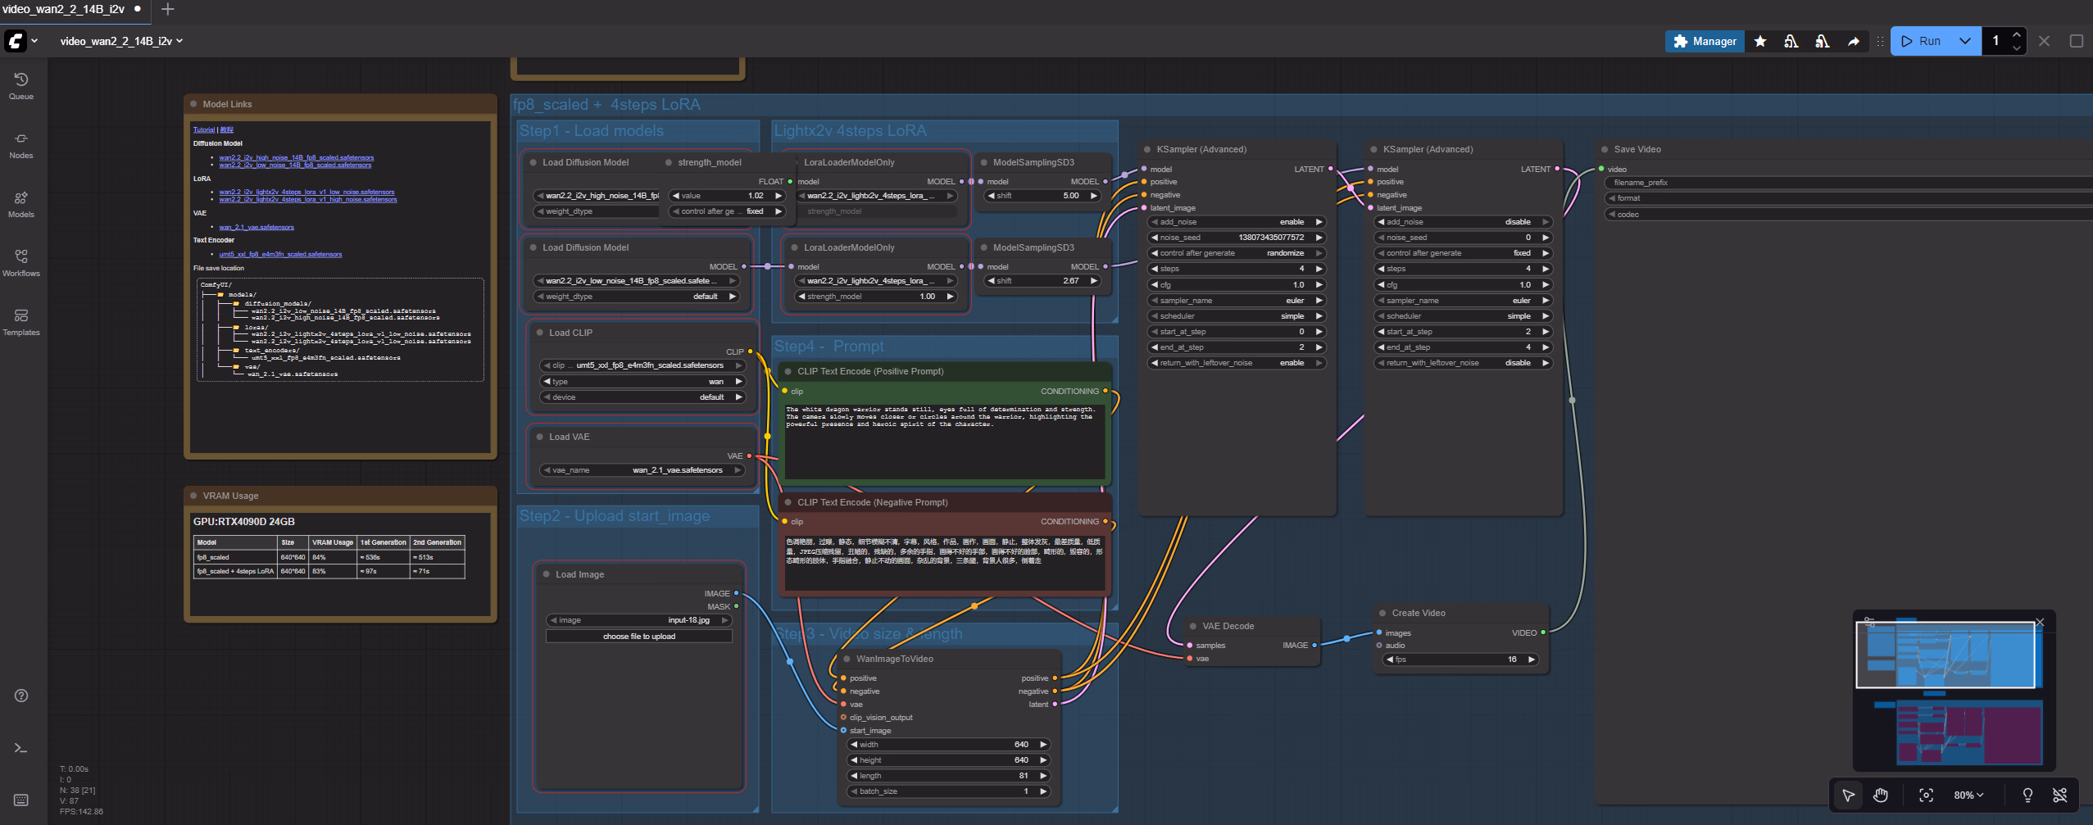Switch to the Models sidebar tab
The image size is (2093, 825).
[x=21, y=203]
